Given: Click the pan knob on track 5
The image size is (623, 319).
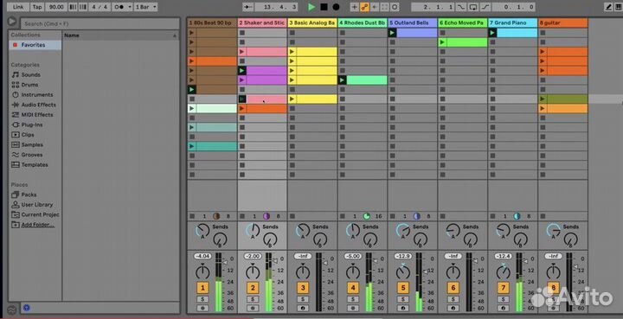Looking at the screenshot, I should pos(403,271).
